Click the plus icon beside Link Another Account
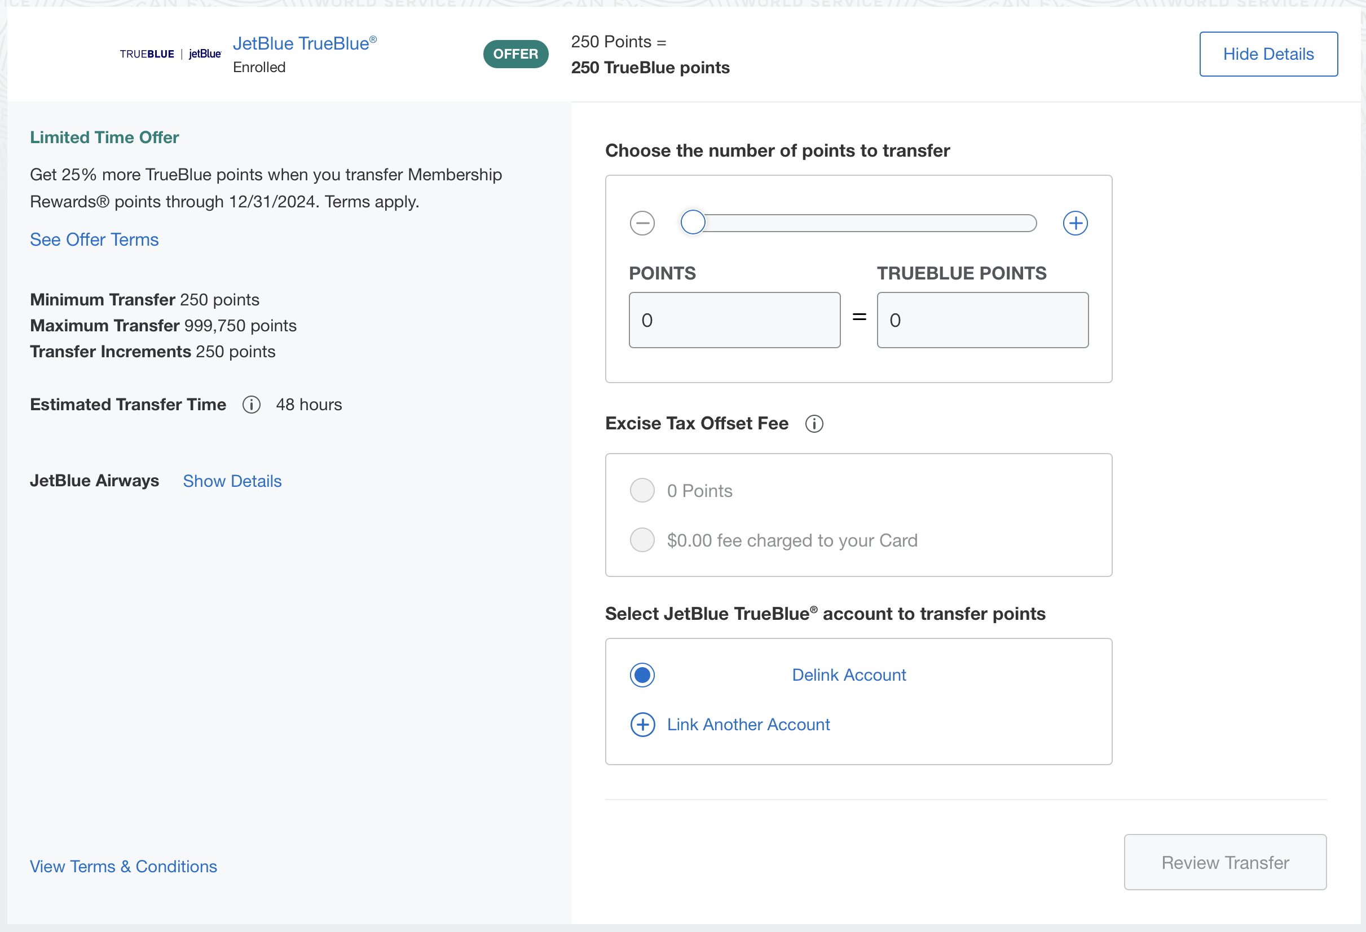Image resolution: width=1366 pixels, height=932 pixels. (x=642, y=725)
